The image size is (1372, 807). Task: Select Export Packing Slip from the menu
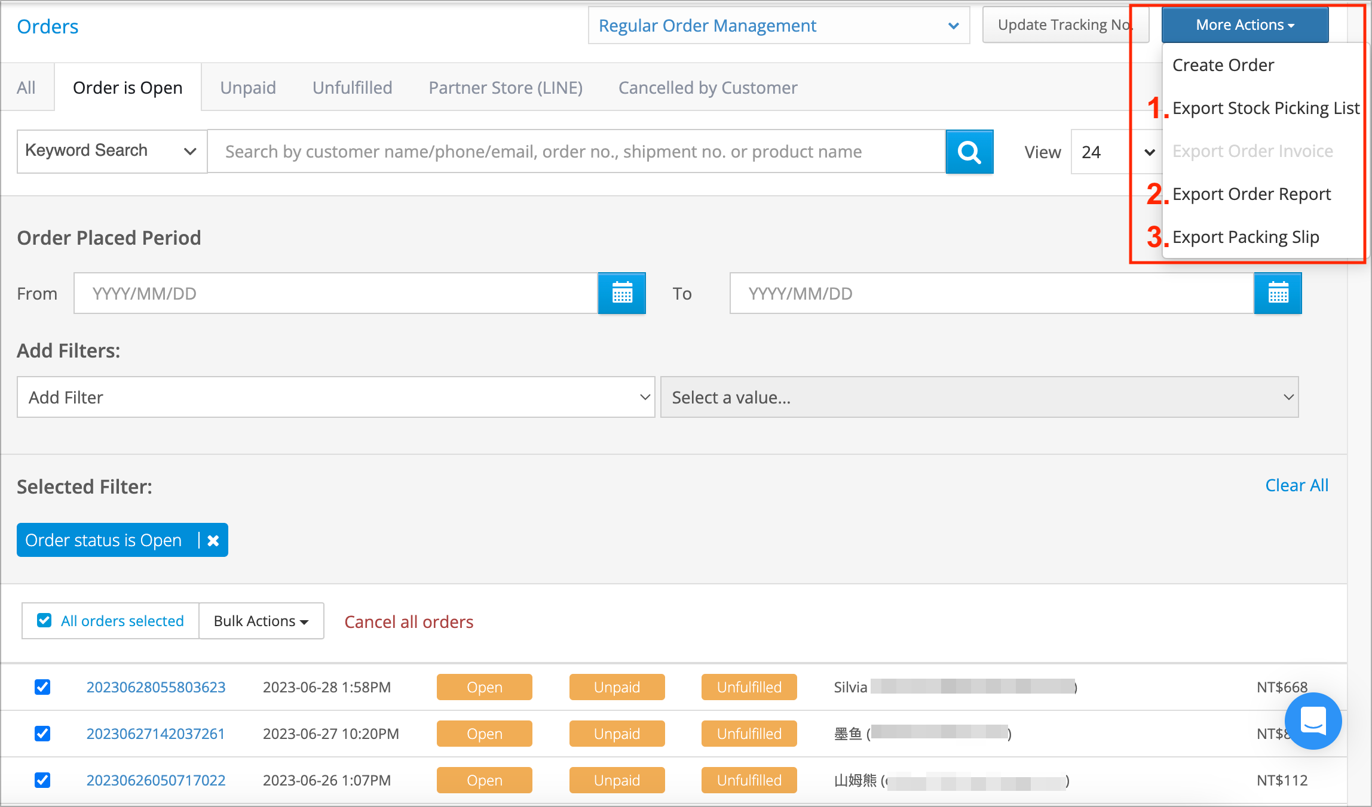pyautogui.click(x=1246, y=237)
